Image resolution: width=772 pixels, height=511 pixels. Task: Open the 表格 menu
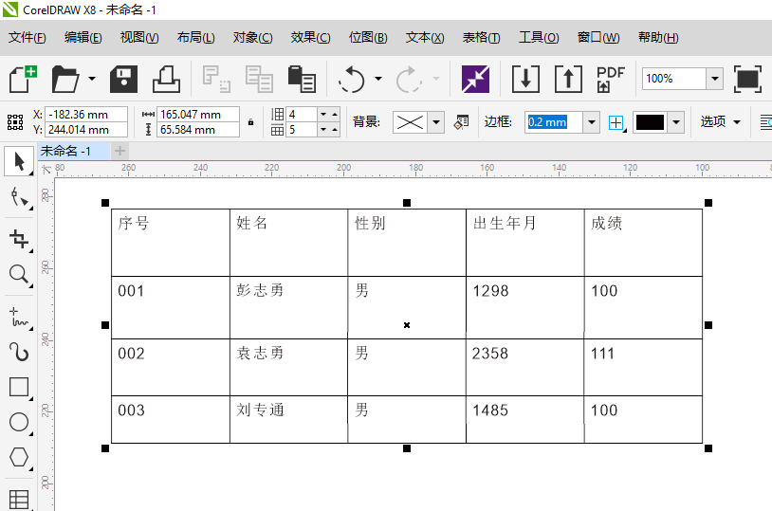point(481,37)
